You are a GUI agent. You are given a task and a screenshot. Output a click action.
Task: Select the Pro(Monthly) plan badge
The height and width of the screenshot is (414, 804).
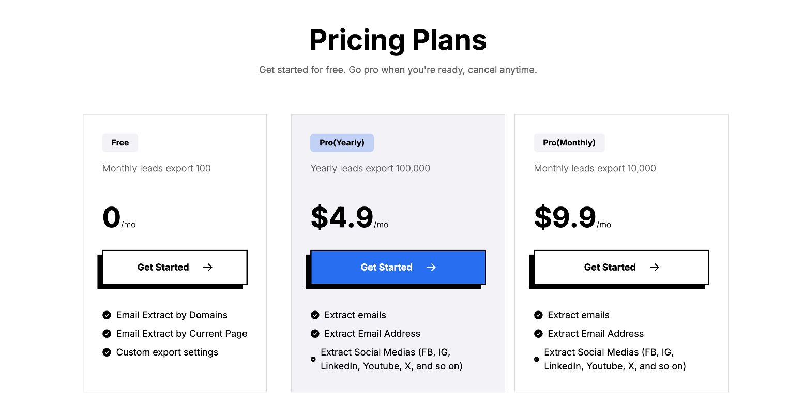pyautogui.click(x=569, y=143)
